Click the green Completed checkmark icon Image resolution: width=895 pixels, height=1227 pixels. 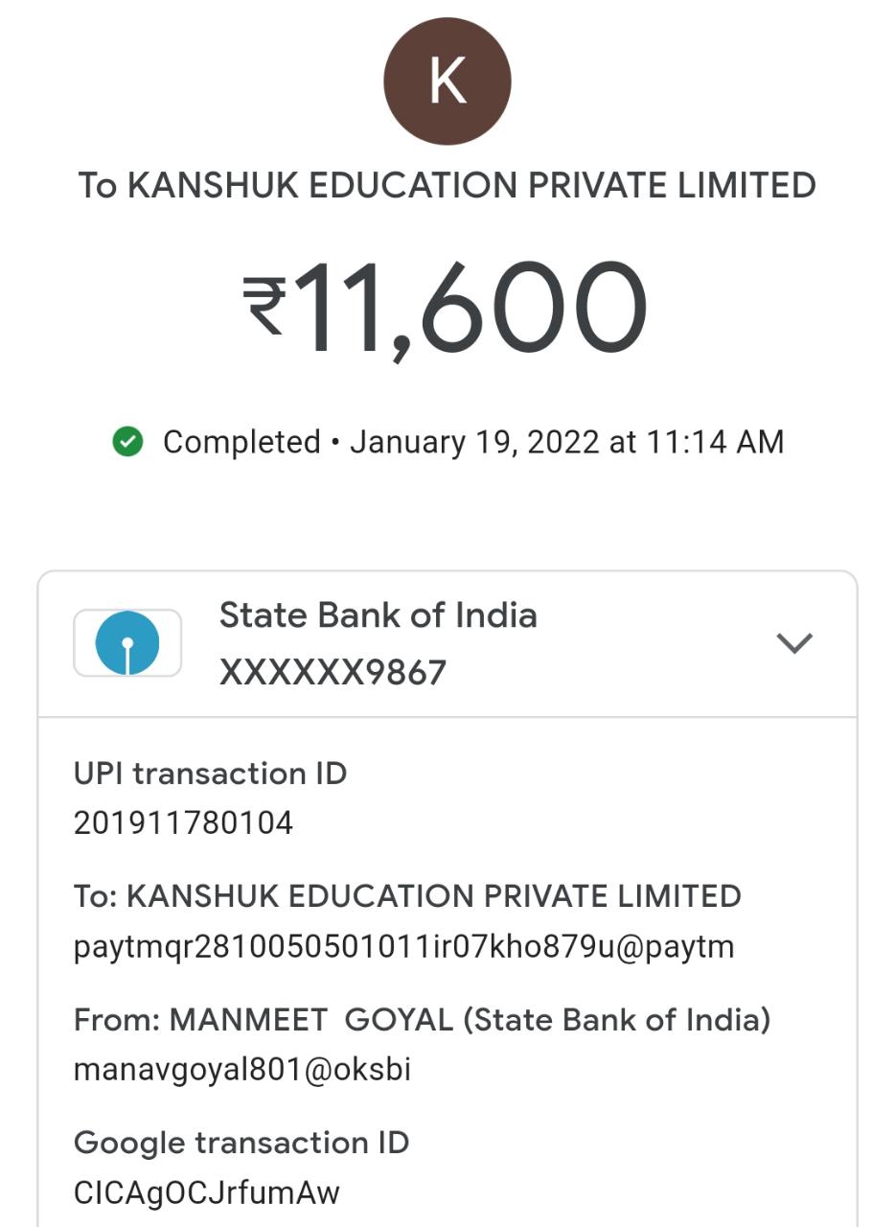tap(127, 442)
